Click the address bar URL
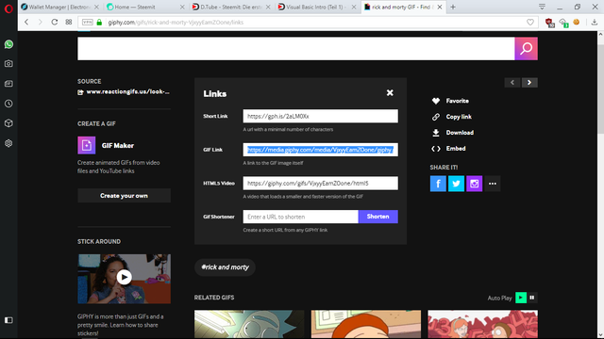The height and width of the screenshot is (339, 604). (176, 23)
